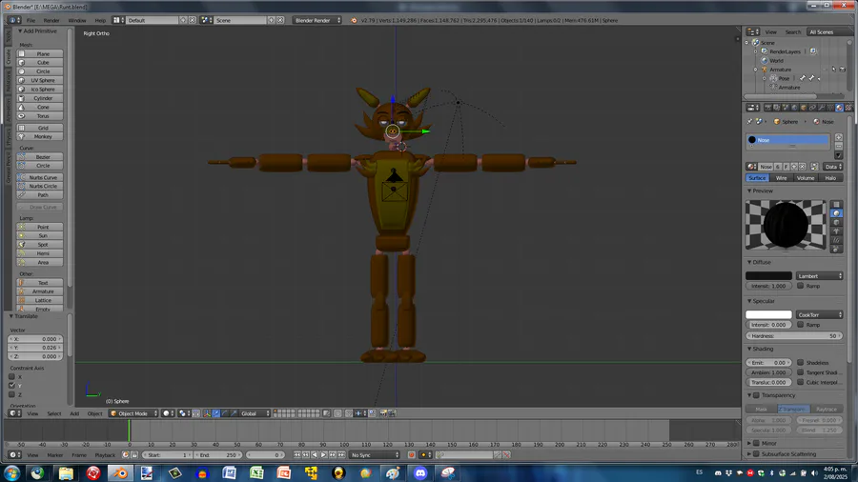Select the Armature row in outliner
This screenshot has width=858, height=482.
780,70
